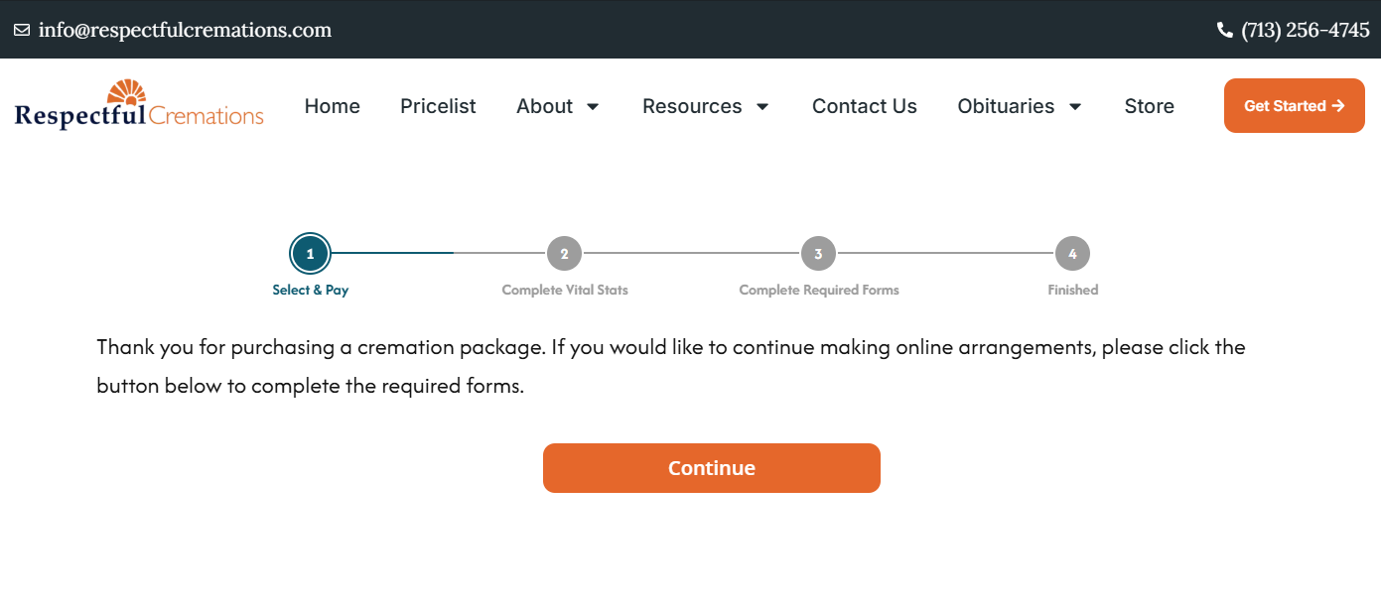1381x602 pixels.
Task: Go to the Contact Us page
Action: pyautogui.click(x=865, y=106)
